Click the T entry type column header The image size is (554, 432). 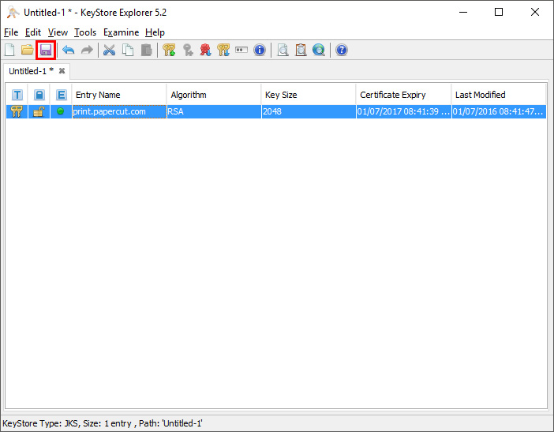coord(17,95)
